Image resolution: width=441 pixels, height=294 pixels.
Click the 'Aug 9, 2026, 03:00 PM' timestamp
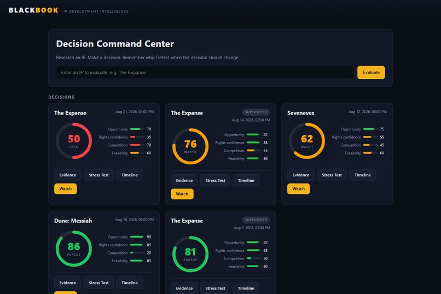252,228
